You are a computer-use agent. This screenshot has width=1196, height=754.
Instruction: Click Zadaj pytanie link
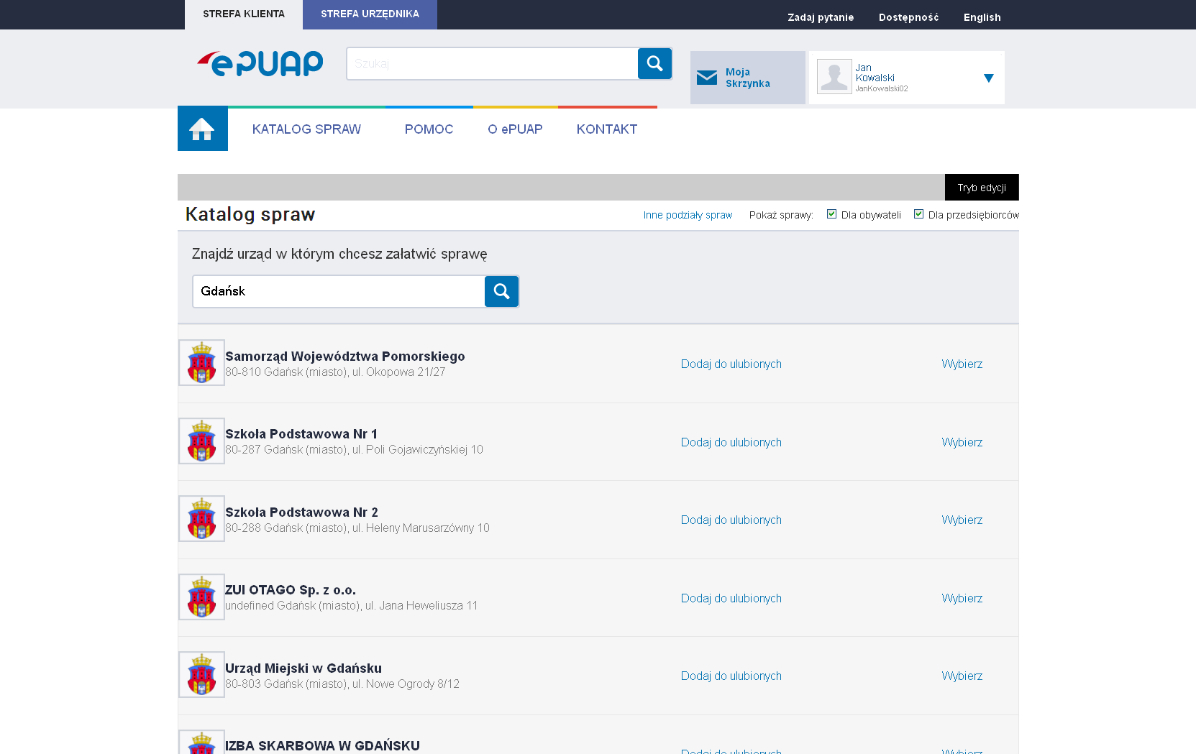click(x=821, y=17)
